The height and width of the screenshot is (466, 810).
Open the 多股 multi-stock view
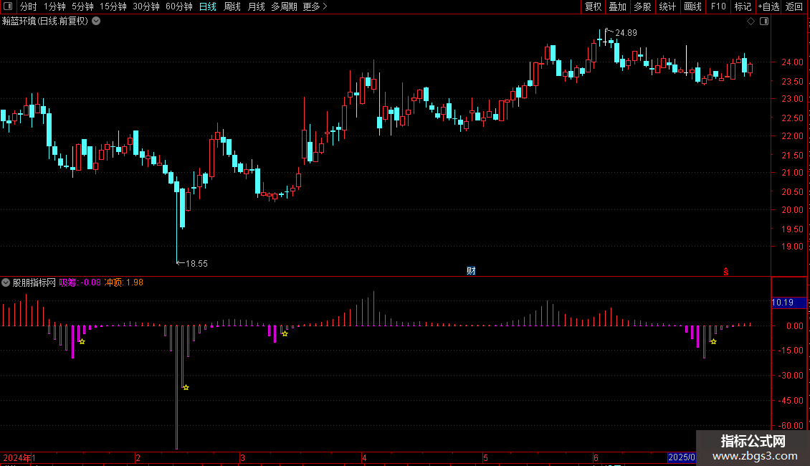pos(642,6)
